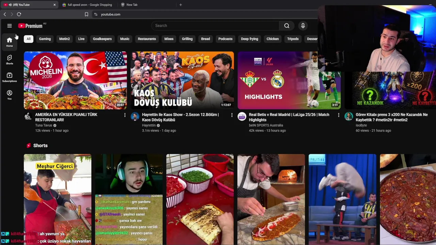
Task: Open Tuna Tavus channel avatar
Action: coord(28,116)
